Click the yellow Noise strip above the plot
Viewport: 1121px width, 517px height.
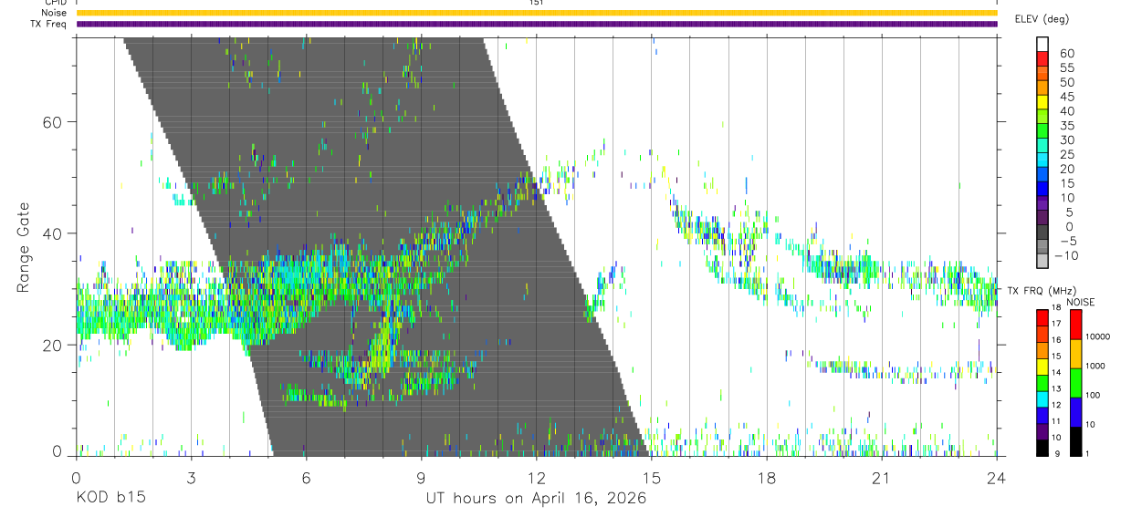click(x=537, y=13)
